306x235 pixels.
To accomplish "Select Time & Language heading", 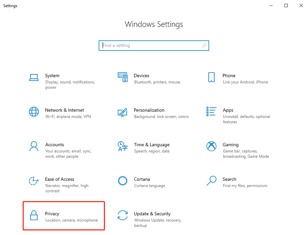I will pos(152,145).
